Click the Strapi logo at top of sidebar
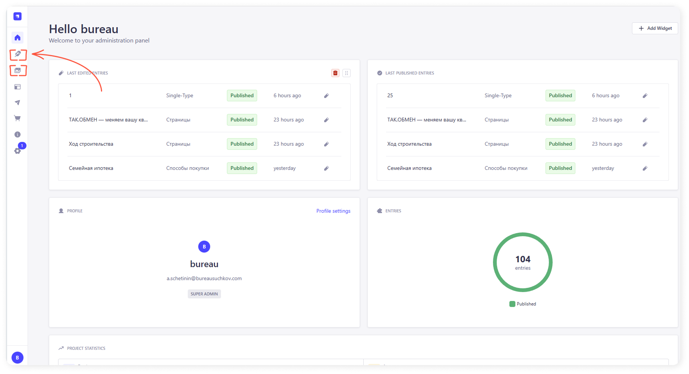 pyautogui.click(x=18, y=16)
